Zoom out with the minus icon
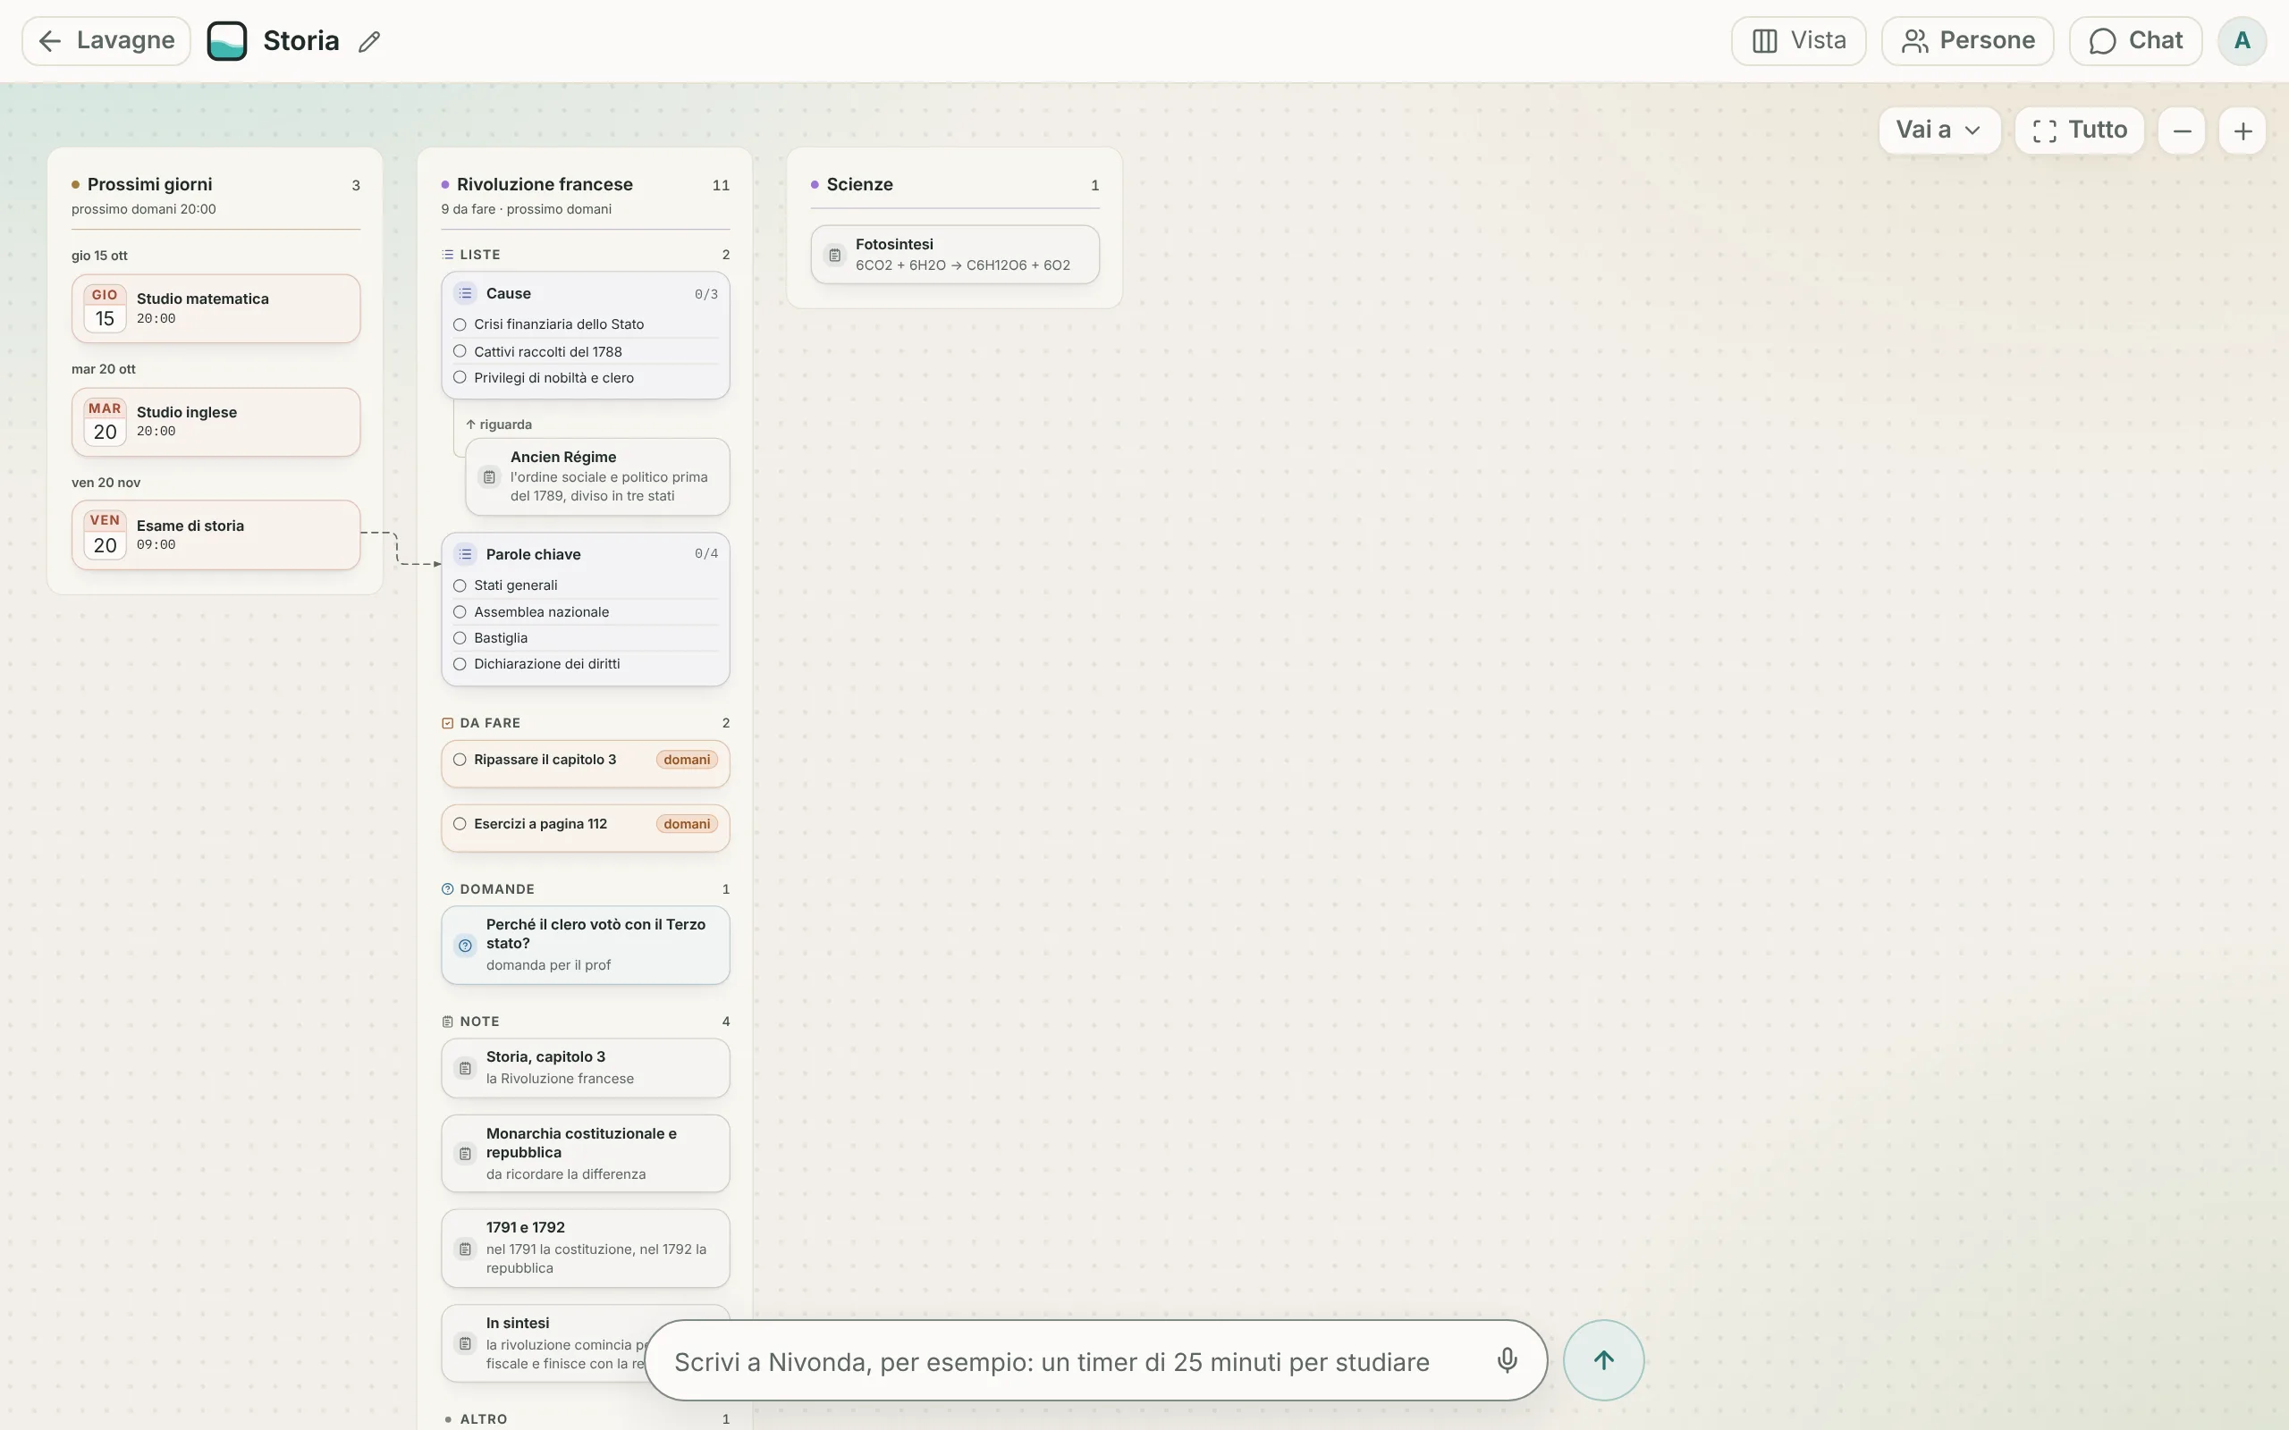 (x=2182, y=130)
